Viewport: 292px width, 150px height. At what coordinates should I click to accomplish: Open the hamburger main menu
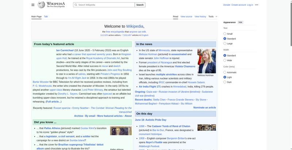(33, 5)
